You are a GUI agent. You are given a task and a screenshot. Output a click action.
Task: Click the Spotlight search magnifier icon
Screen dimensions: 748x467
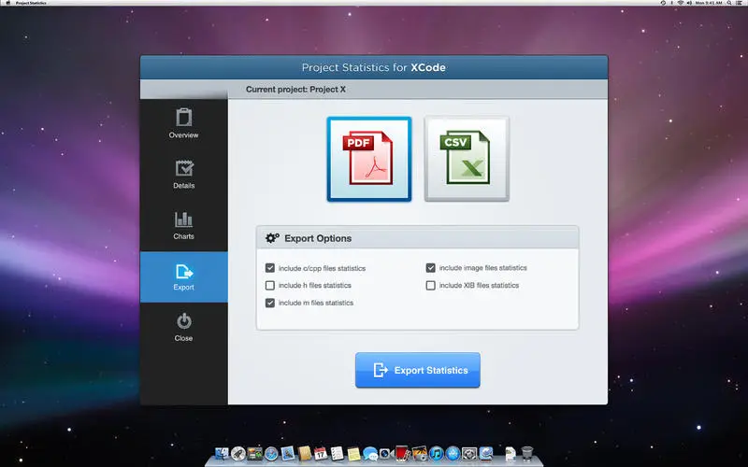coord(728,3)
